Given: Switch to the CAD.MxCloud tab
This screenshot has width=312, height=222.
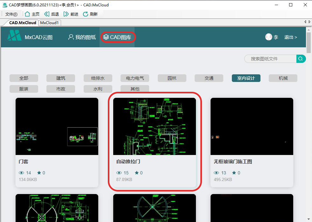Looking at the screenshot, I should click(x=23, y=23).
